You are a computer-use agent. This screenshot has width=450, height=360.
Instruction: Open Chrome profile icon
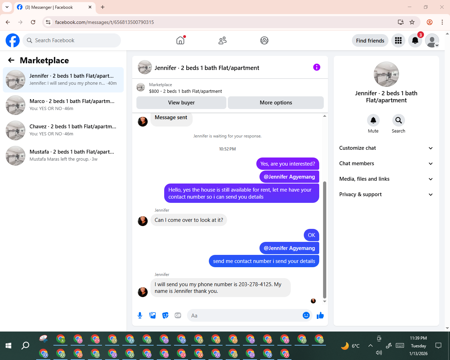[x=430, y=22]
